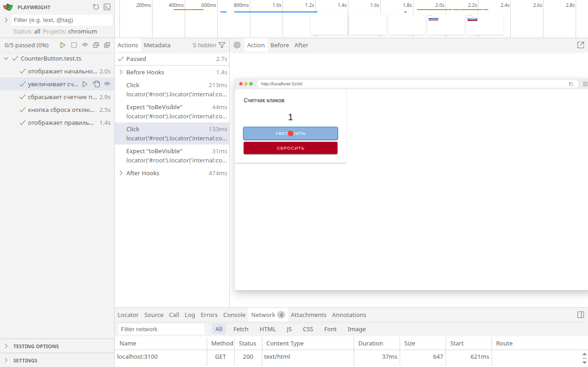The image size is (588, 367).
Task: Toggle watch on the selected test row
Action: (107, 84)
